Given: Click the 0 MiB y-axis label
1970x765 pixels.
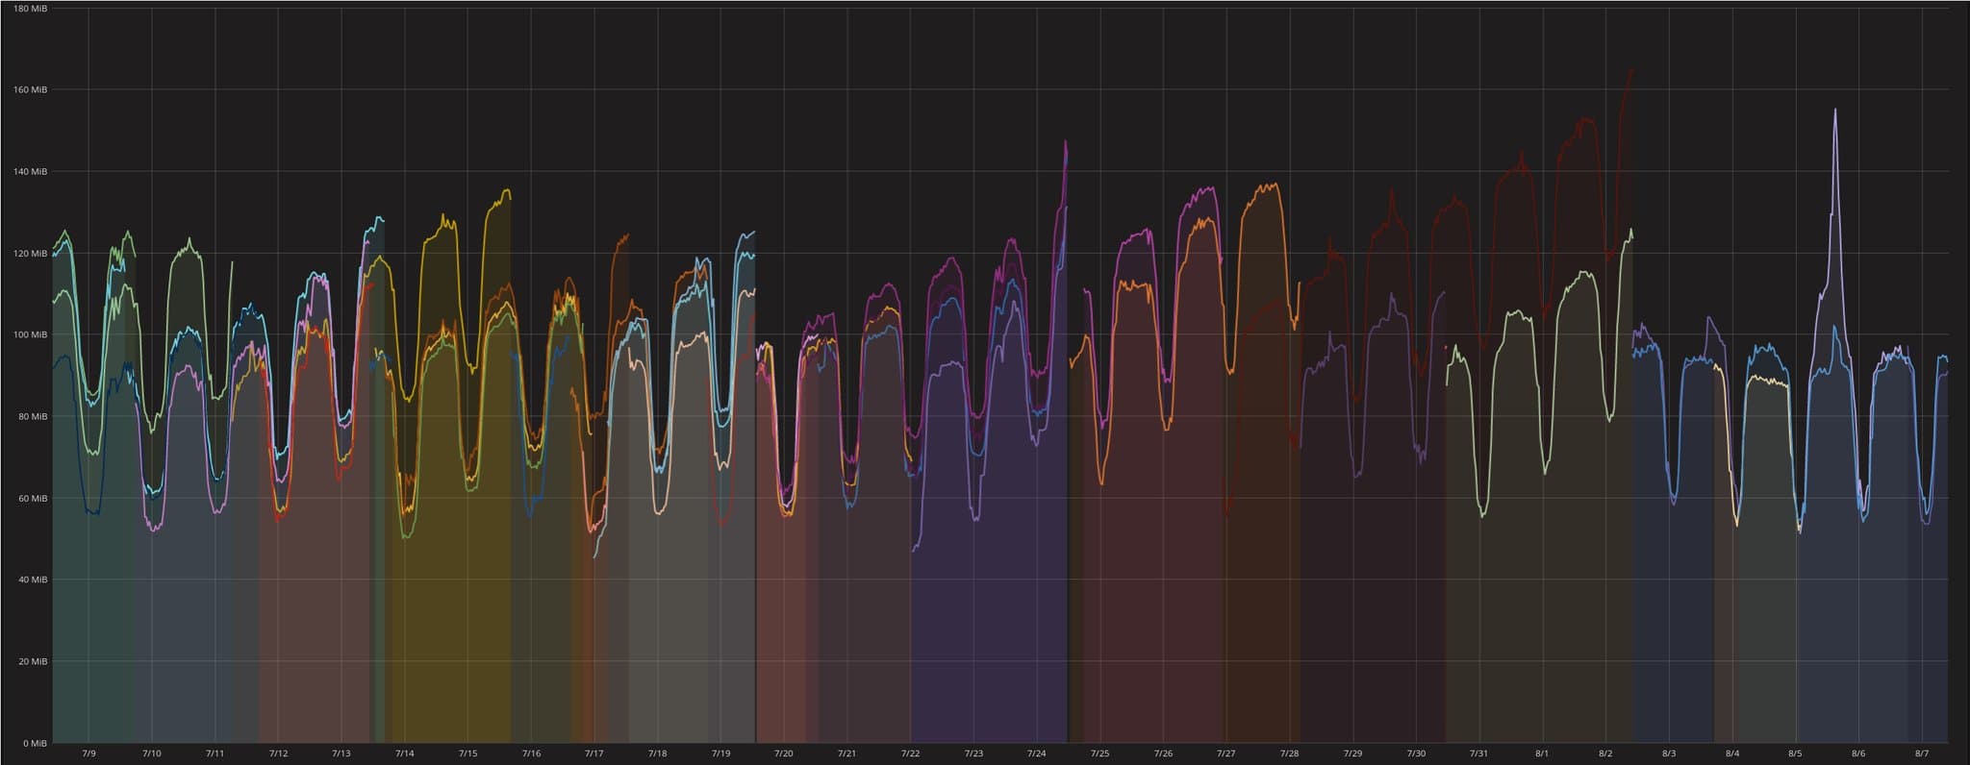Looking at the screenshot, I should [x=35, y=743].
